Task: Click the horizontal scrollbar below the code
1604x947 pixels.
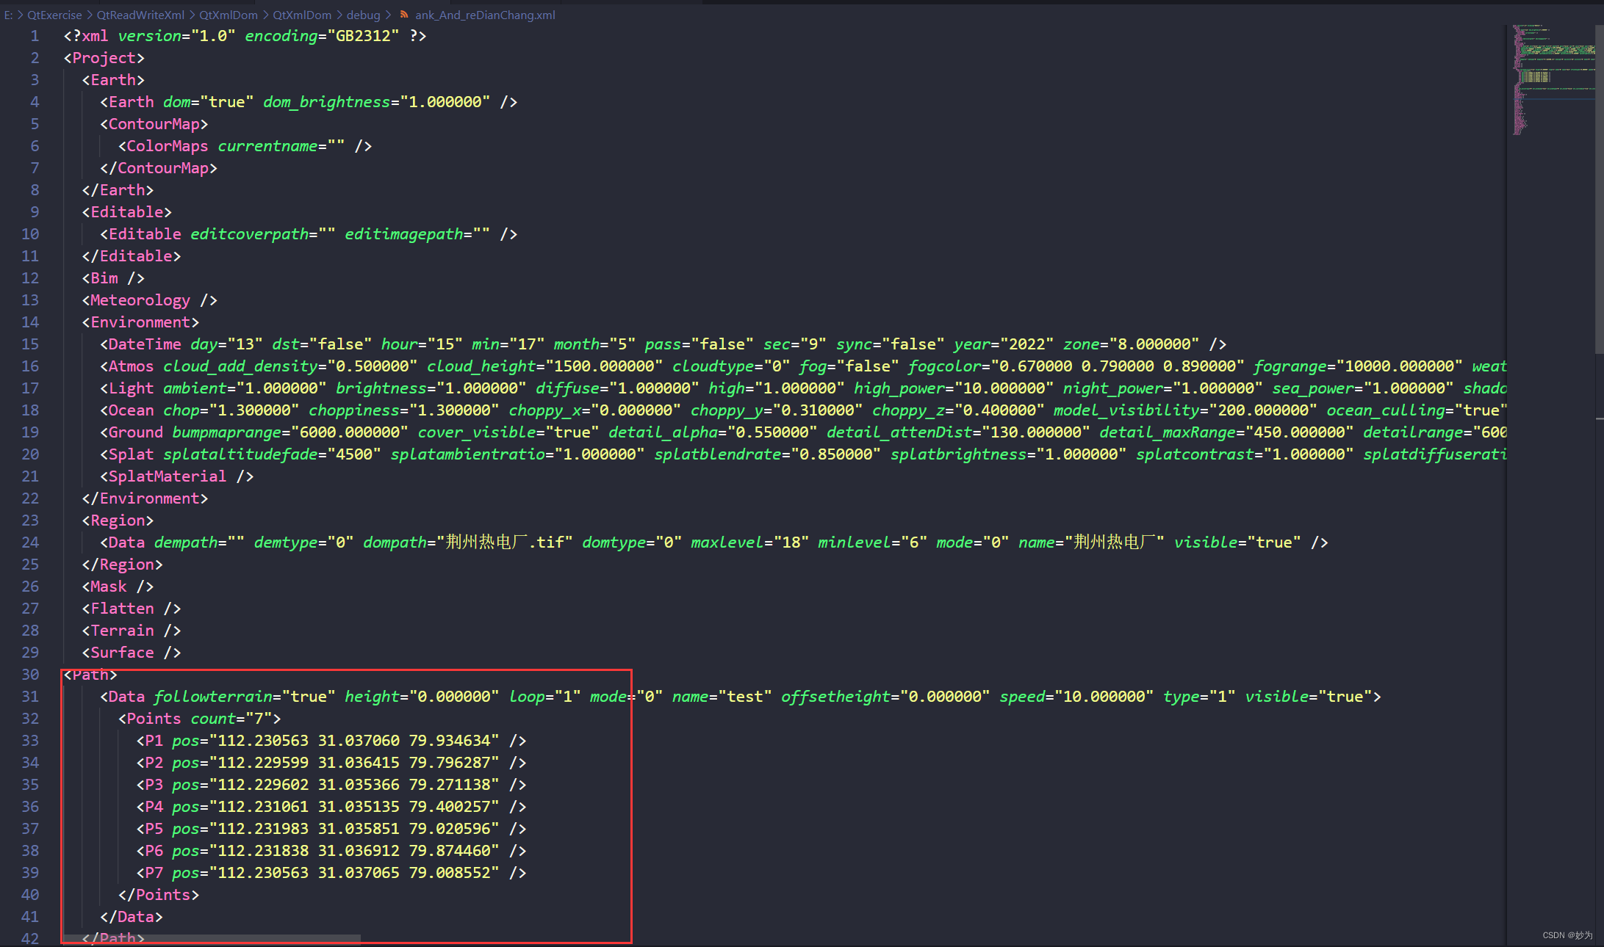Action: pos(213,938)
